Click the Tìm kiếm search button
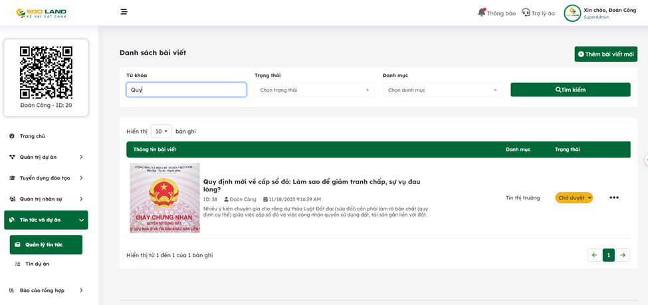Screen dimensions: 648x305 coord(570,90)
